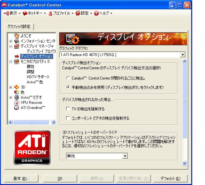
Task: Click the settings panel scroll up arrow
Action: 184,61
